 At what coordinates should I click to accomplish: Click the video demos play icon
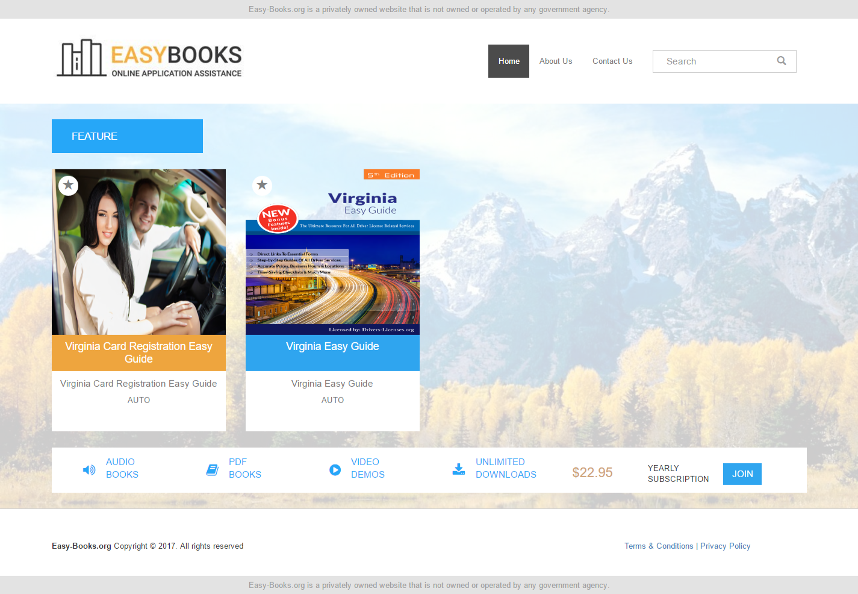tap(335, 470)
